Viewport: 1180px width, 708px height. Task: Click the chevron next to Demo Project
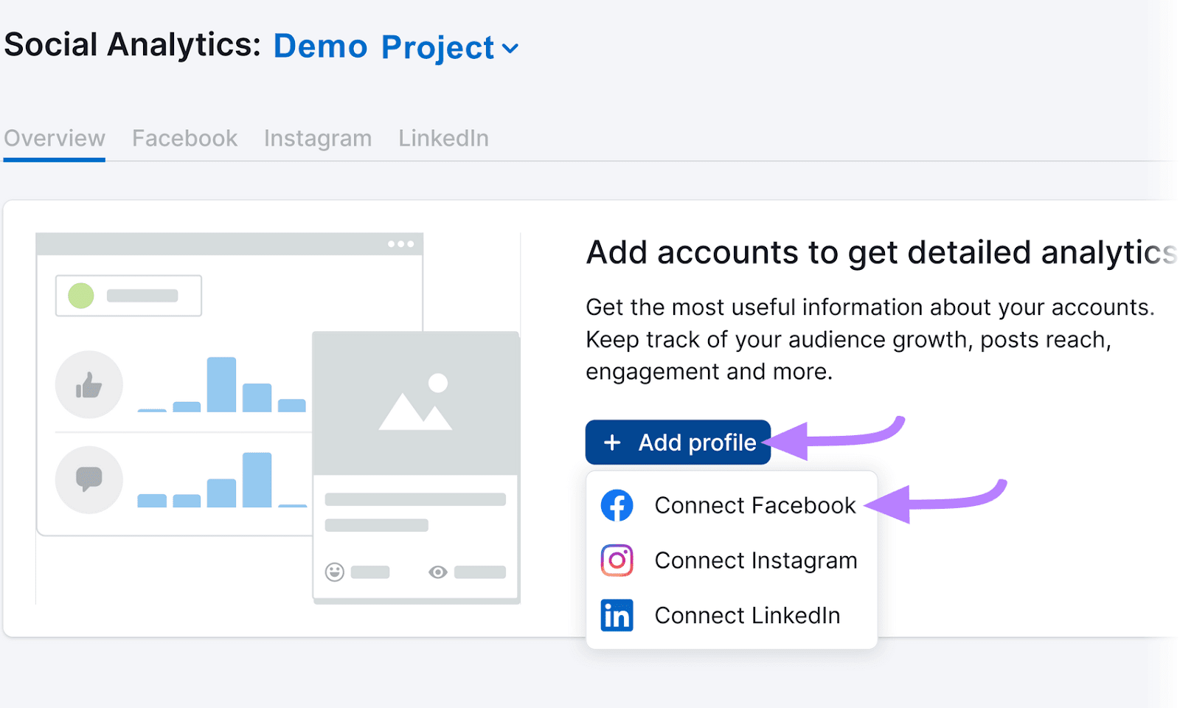click(x=511, y=49)
